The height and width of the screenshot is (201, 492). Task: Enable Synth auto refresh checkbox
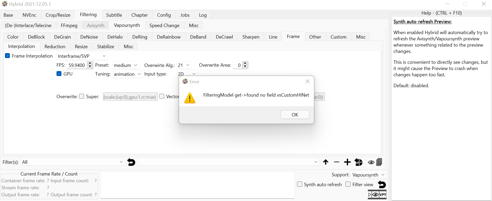point(300,184)
